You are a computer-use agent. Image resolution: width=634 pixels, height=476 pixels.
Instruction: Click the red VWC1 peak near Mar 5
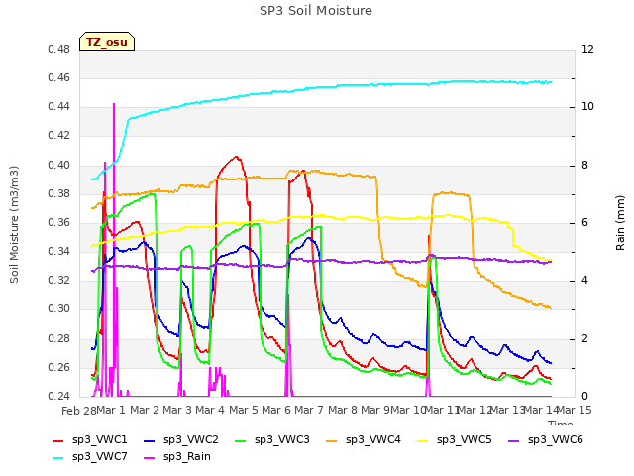(236, 157)
